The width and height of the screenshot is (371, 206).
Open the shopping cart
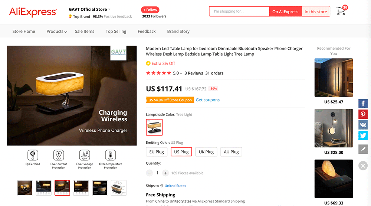(341, 11)
